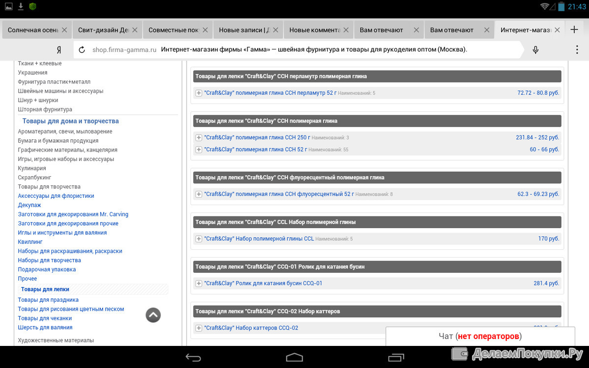Select the highlighted "Товары для лепки" item
Screen dimensions: 589x368
(x=45, y=289)
